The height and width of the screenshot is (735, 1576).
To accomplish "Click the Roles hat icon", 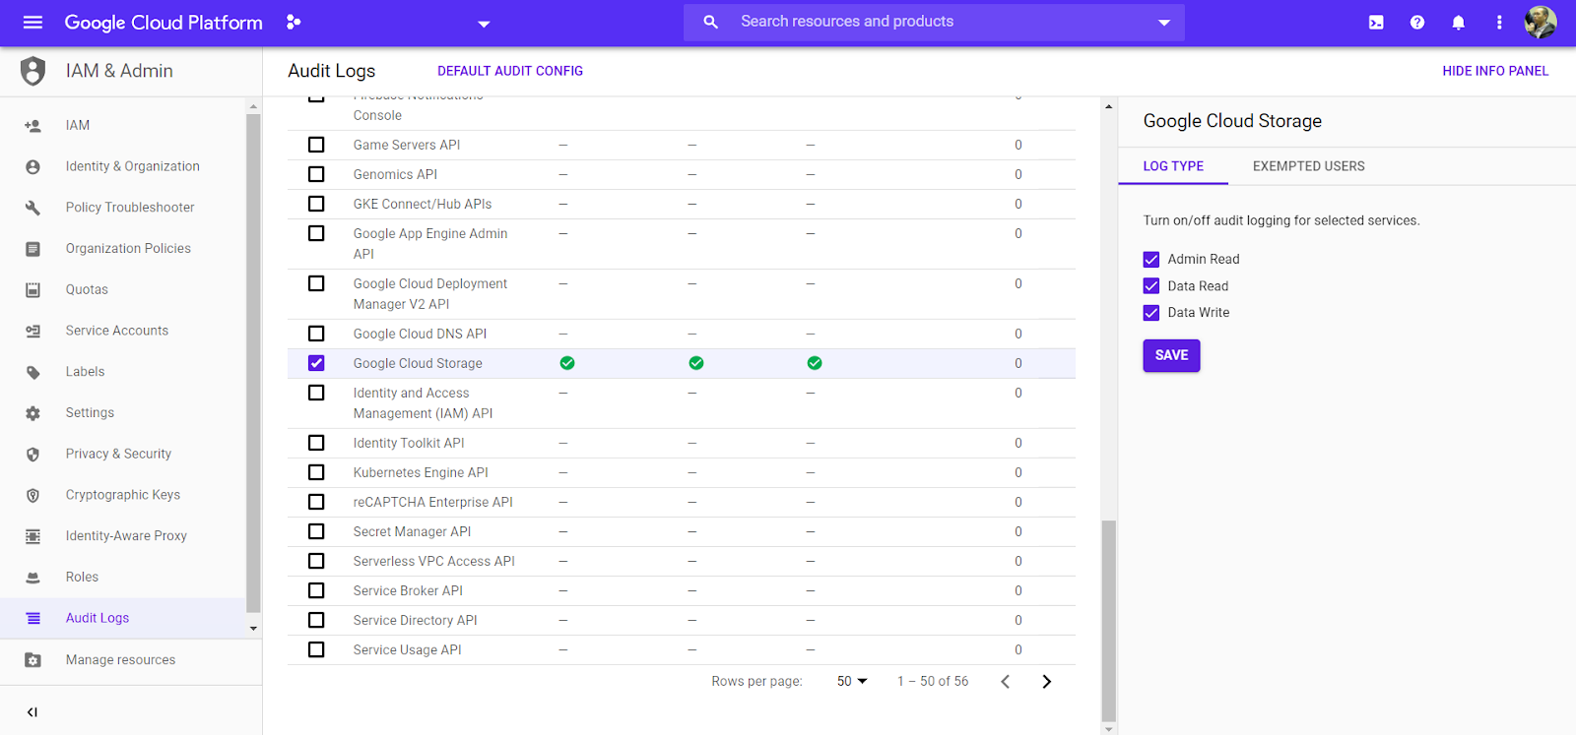I will (x=33, y=578).
